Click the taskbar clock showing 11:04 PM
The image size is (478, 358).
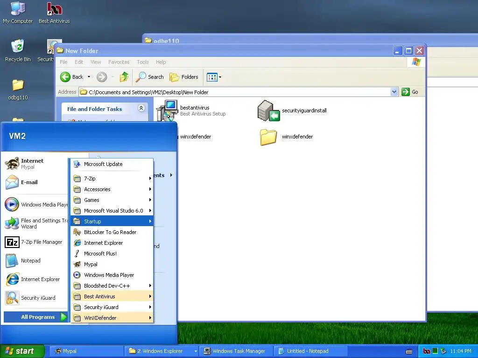[x=461, y=351]
